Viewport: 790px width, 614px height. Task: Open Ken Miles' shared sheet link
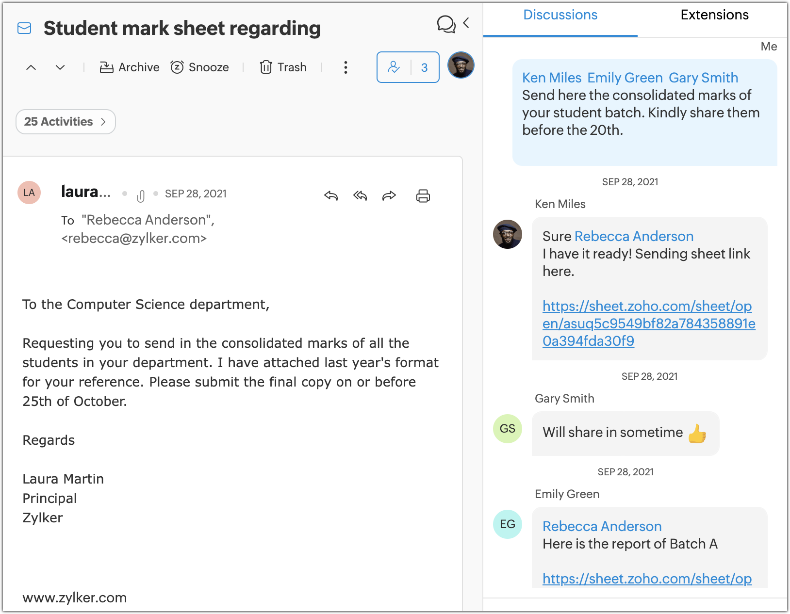point(648,323)
